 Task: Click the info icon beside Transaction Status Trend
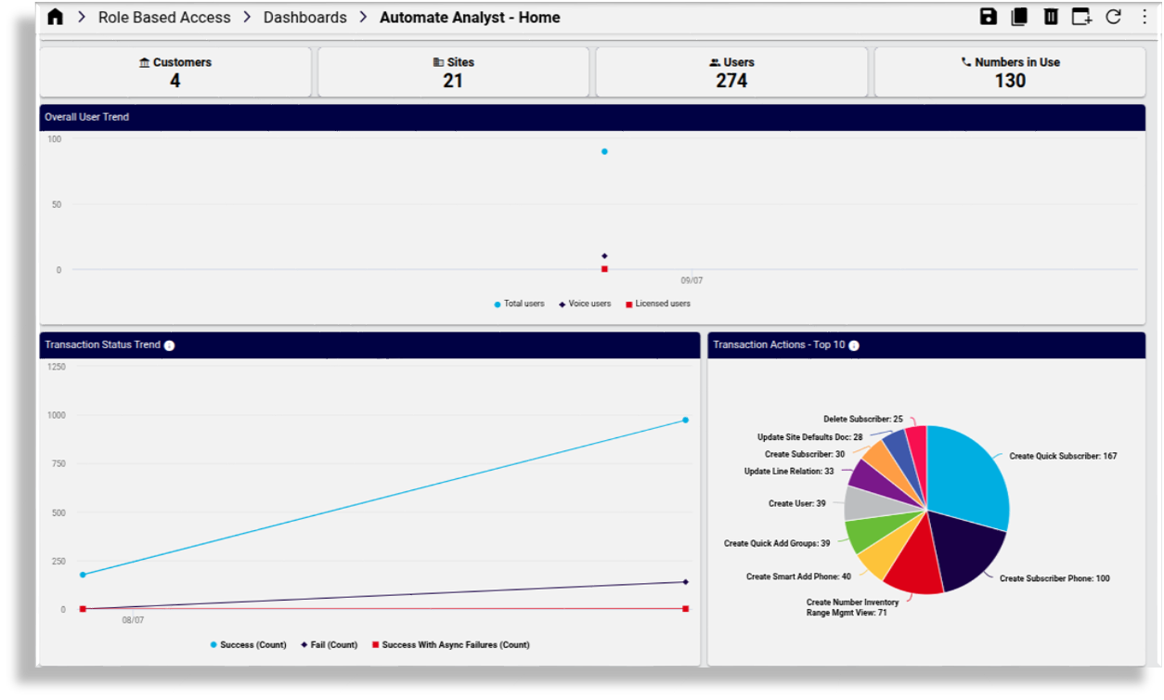(169, 344)
